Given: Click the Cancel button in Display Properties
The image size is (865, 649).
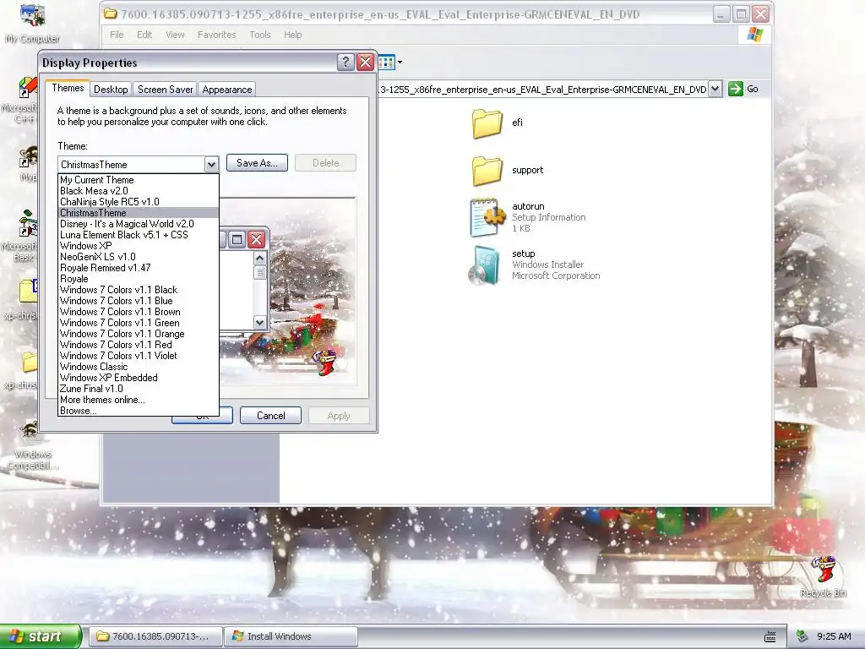Looking at the screenshot, I should click(x=271, y=416).
